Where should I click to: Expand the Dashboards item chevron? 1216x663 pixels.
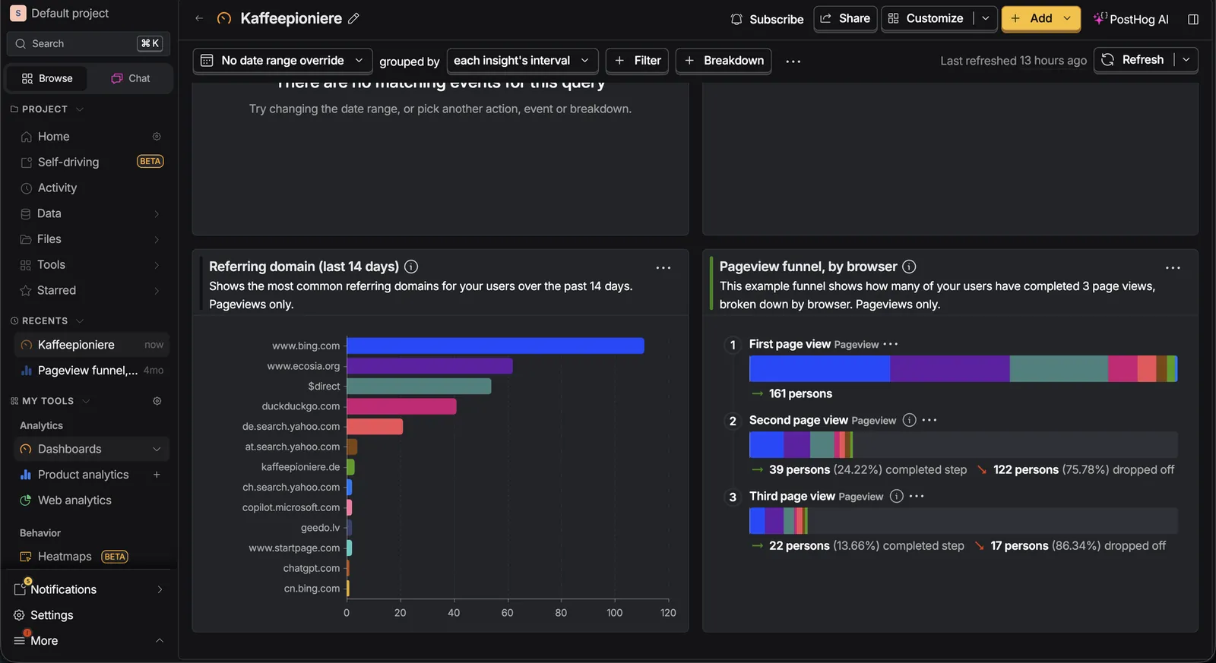[x=157, y=449]
